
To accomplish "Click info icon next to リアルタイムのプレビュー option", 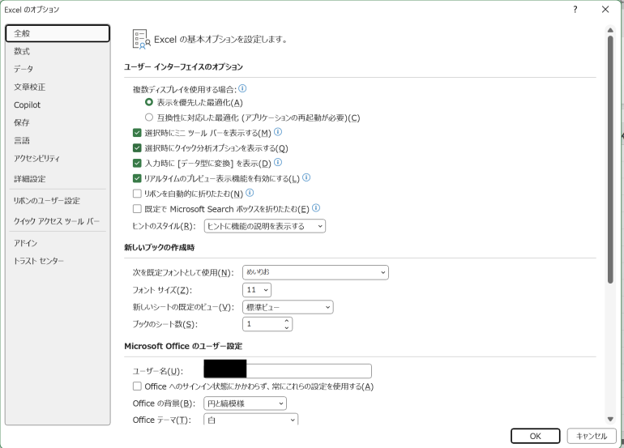I will click(x=306, y=177).
